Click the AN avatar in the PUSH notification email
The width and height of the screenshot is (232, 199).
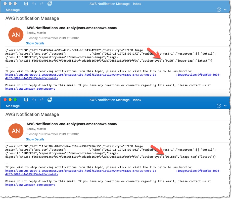pos(16,35)
